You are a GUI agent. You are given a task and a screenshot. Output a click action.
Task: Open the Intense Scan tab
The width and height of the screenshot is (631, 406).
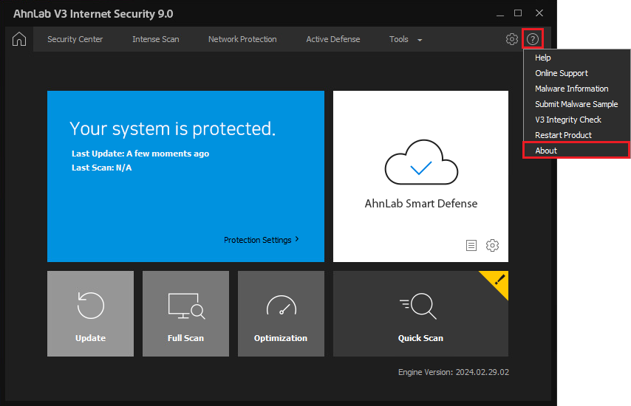click(x=156, y=39)
